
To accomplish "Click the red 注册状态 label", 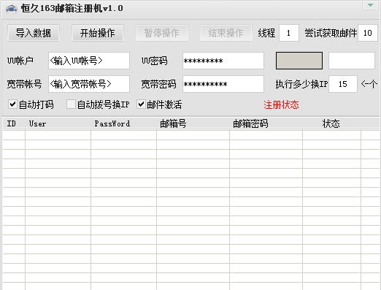I will point(281,105).
